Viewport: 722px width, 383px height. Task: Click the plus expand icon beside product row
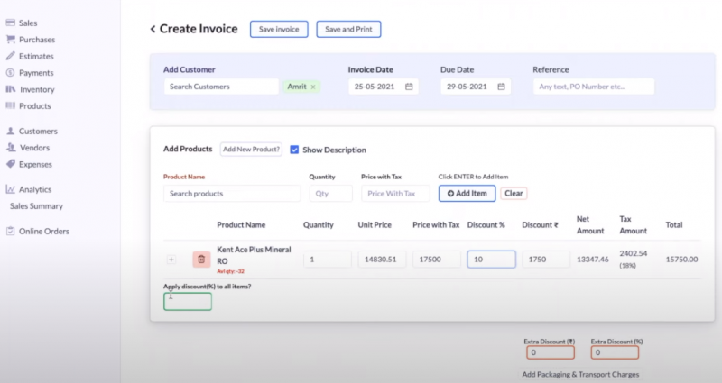[x=171, y=260]
